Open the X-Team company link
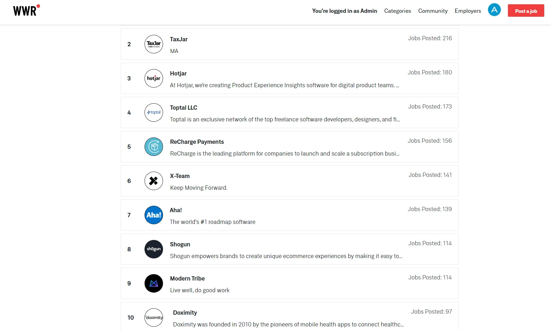551x330 pixels. [x=180, y=176]
